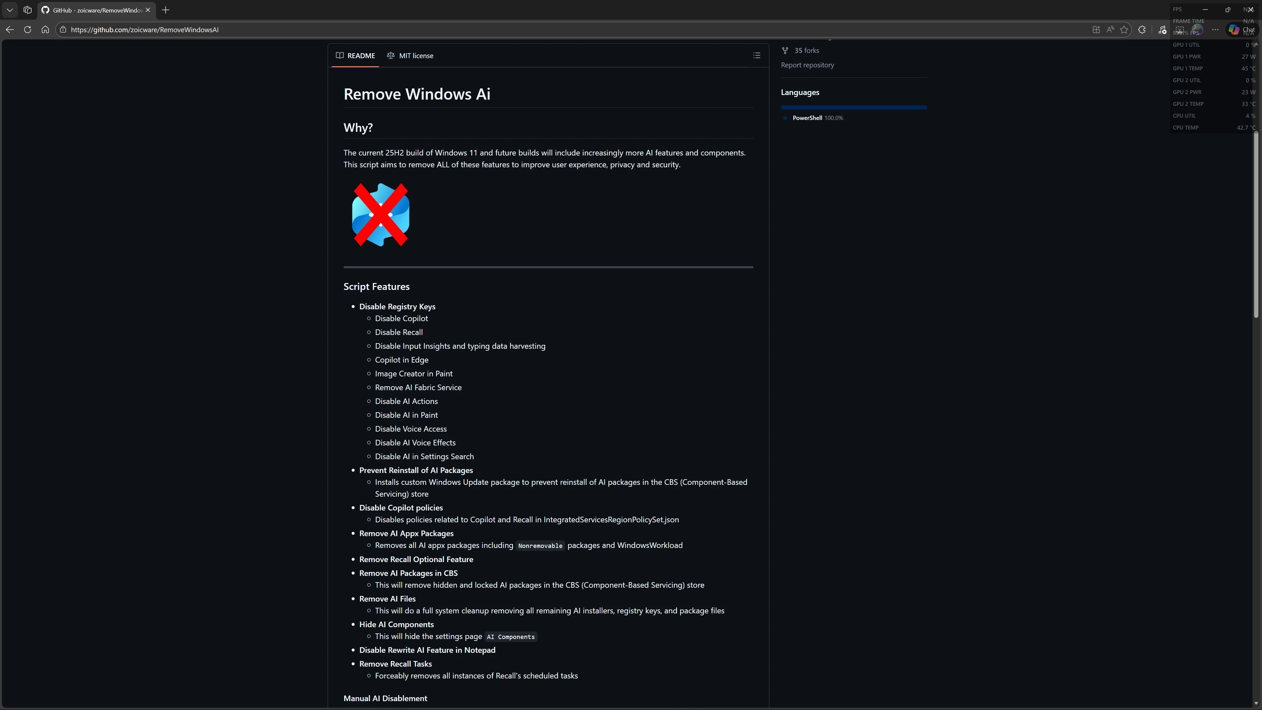Click the PowerShell language bar
This screenshot has width=1262, height=710.
(x=853, y=107)
